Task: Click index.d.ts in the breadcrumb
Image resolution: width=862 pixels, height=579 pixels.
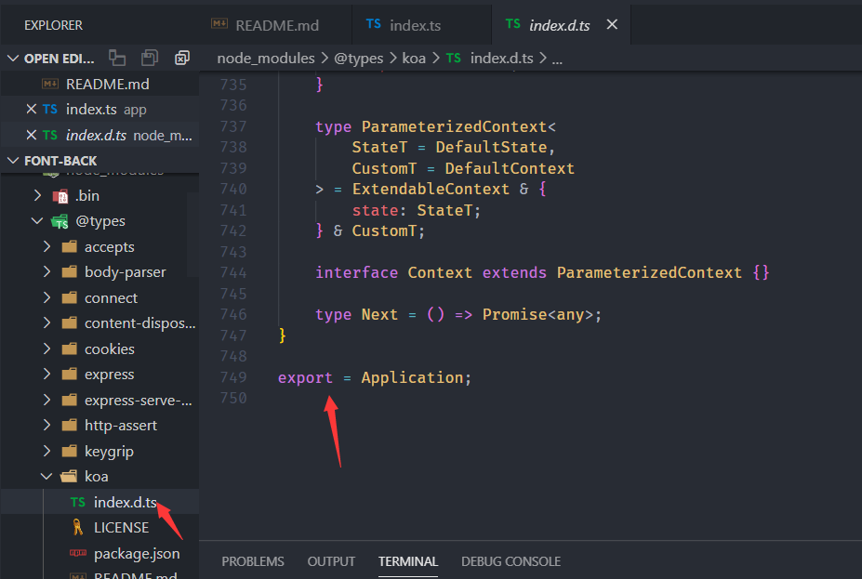Action: [x=501, y=59]
